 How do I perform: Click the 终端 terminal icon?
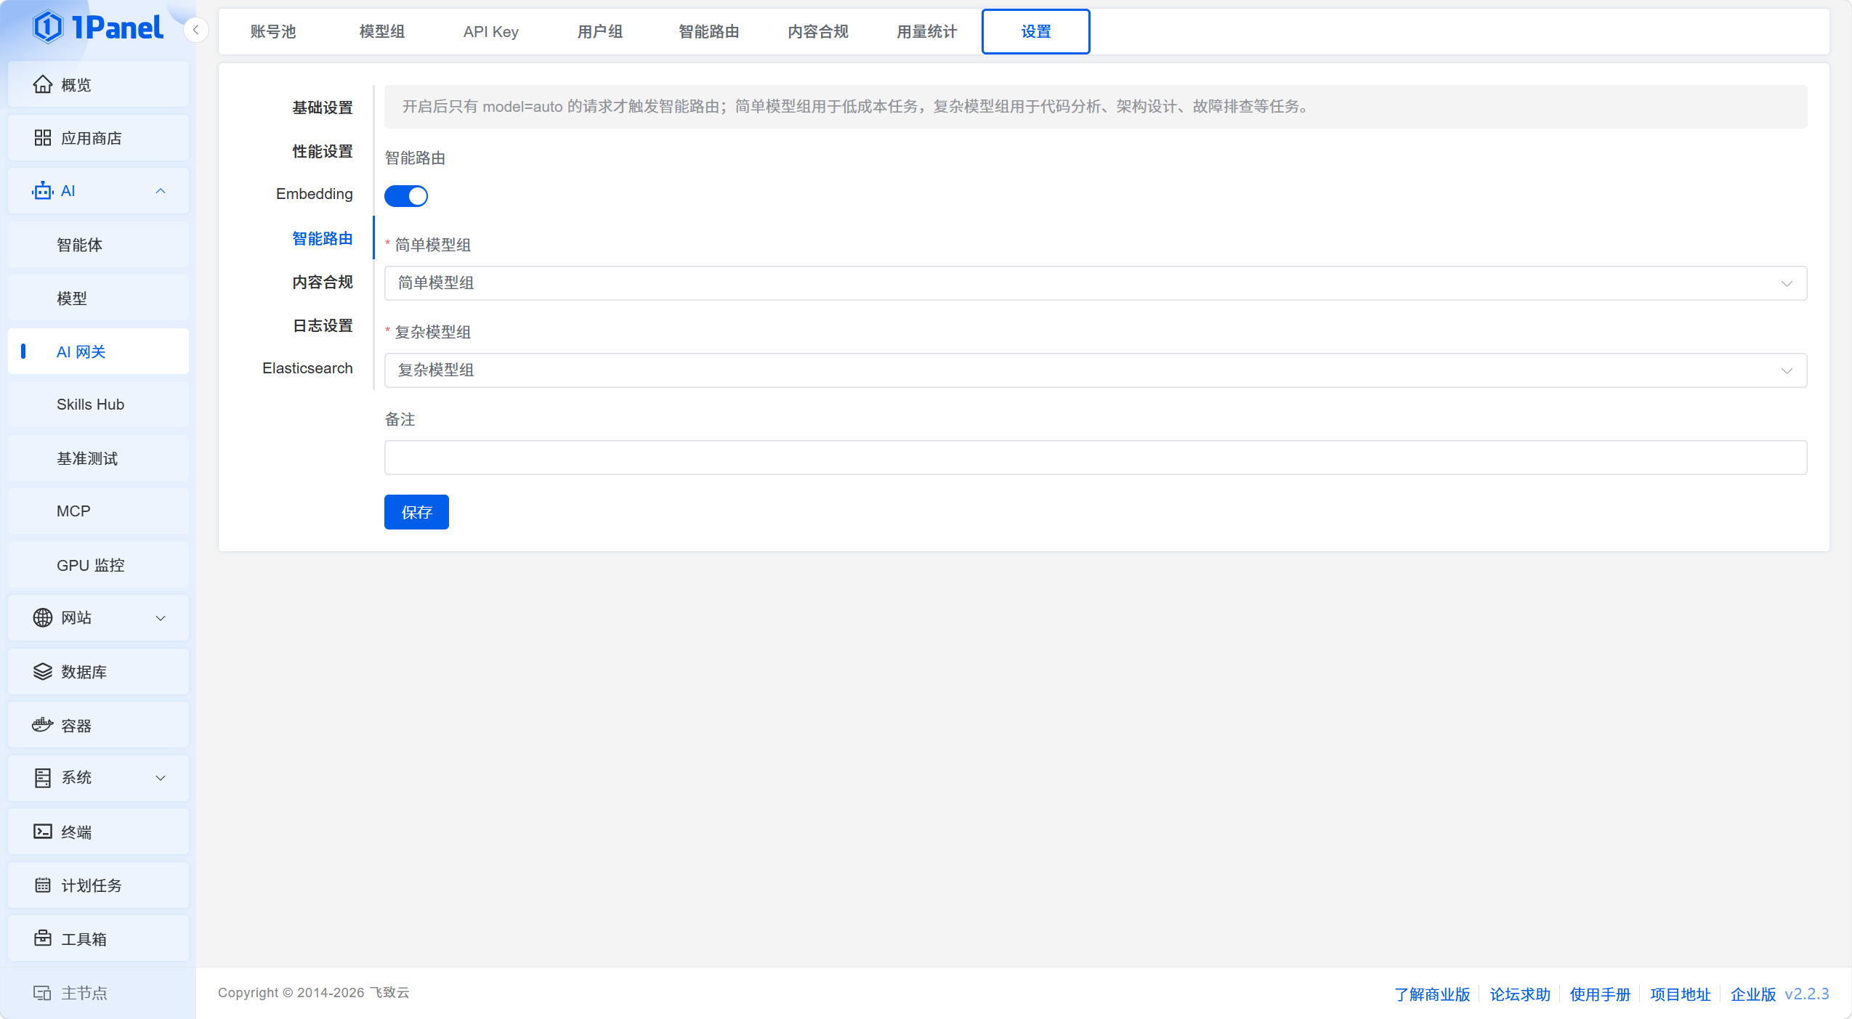pos(43,832)
